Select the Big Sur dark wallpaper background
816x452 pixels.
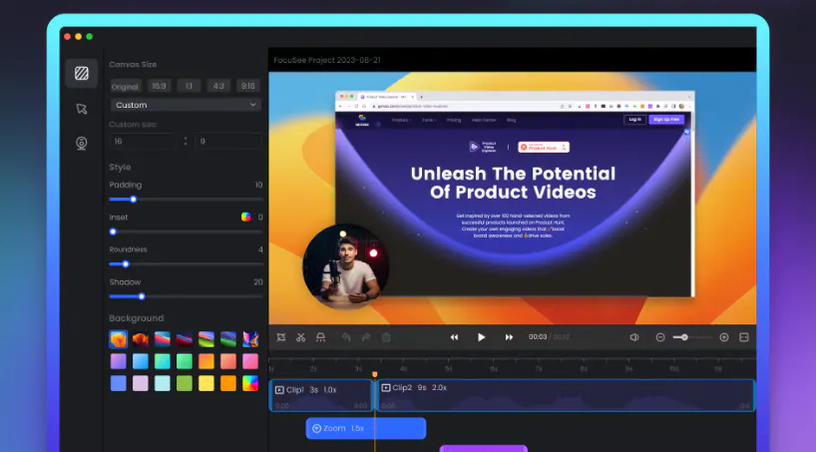(185, 339)
